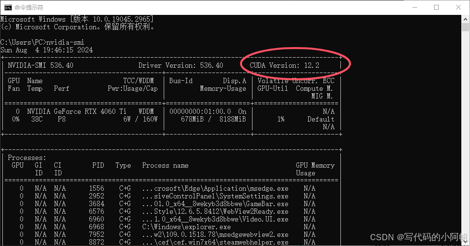This screenshot has width=470, height=246.
Task: Click the 'NVIDIA-SMI 536.40' text
Action: (x=40, y=65)
